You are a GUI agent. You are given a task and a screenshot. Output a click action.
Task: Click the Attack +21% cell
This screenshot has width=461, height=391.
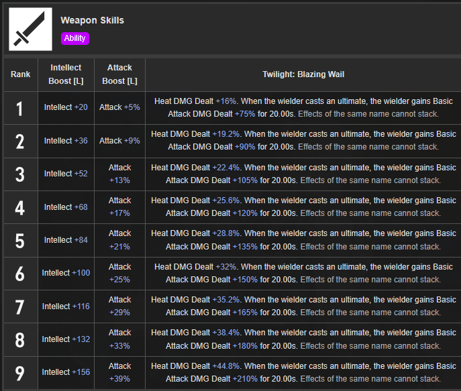tap(119, 240)
